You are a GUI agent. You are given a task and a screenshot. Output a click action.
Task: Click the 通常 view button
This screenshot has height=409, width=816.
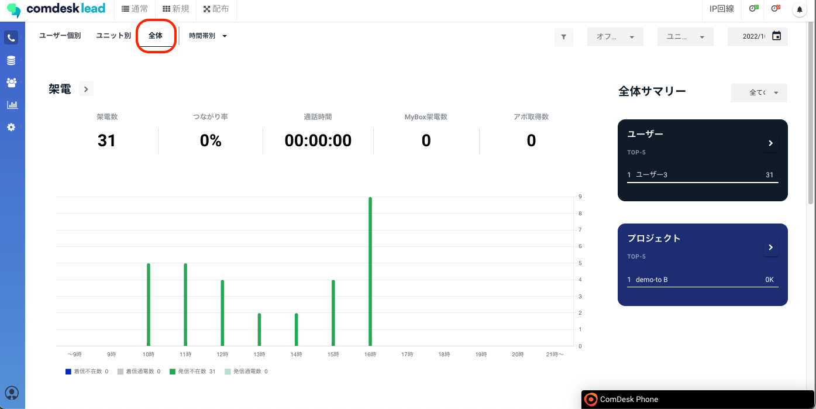(x=135, y=9)
